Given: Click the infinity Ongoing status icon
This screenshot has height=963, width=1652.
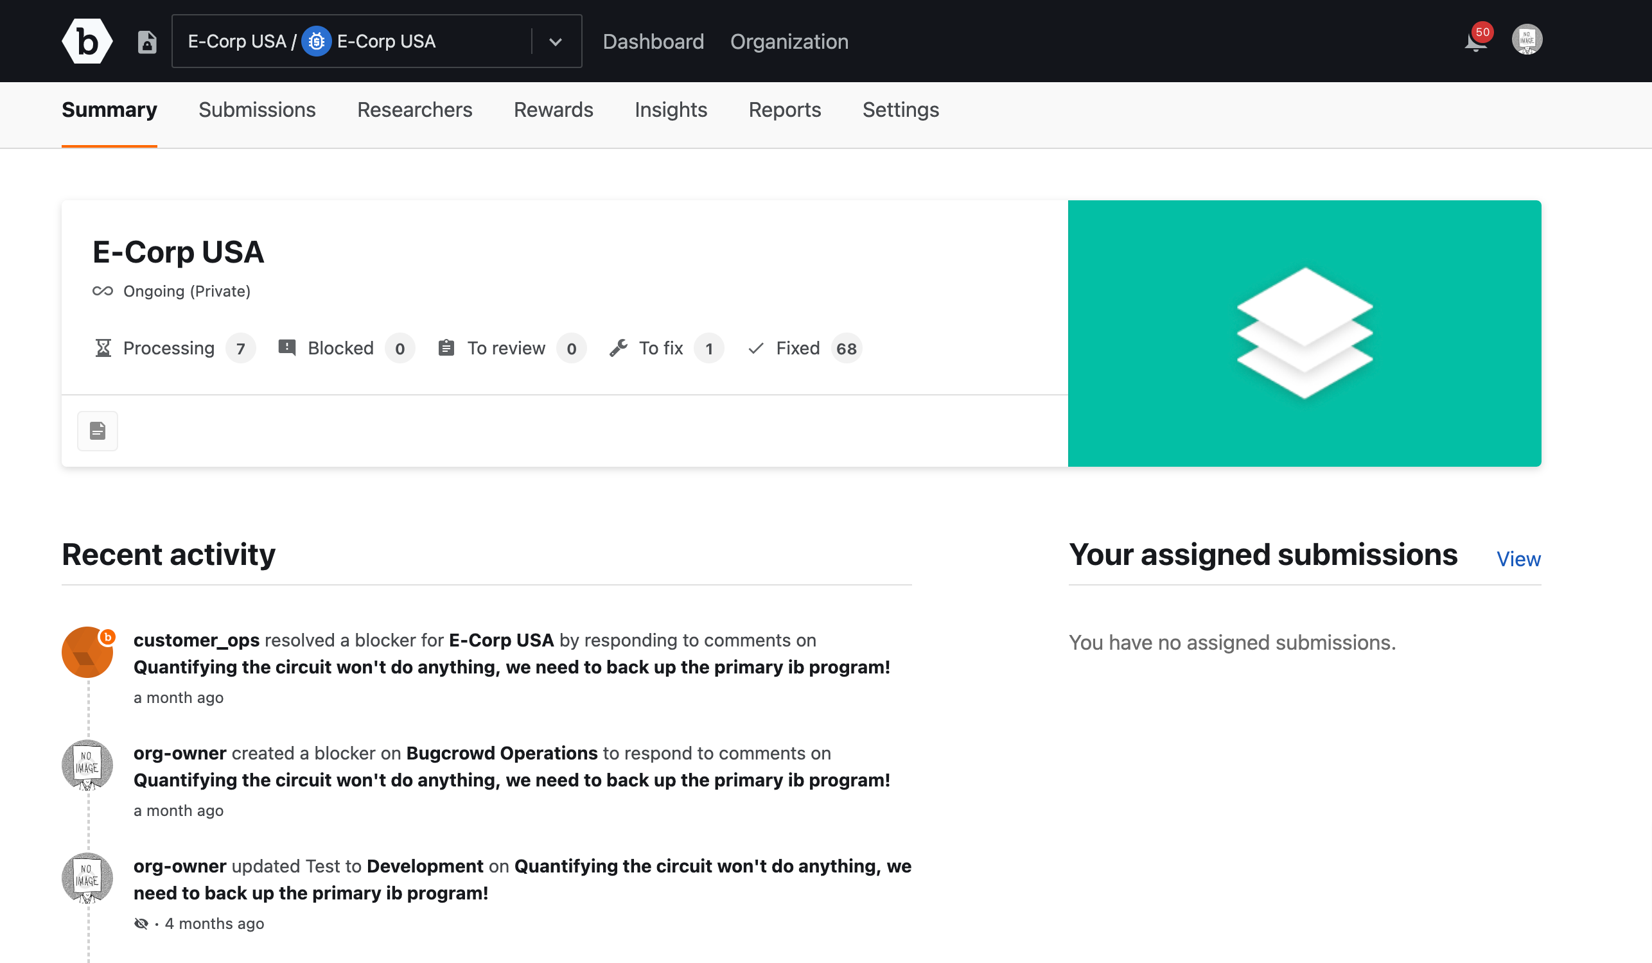Looking at the screenshot, I should 103,291.
